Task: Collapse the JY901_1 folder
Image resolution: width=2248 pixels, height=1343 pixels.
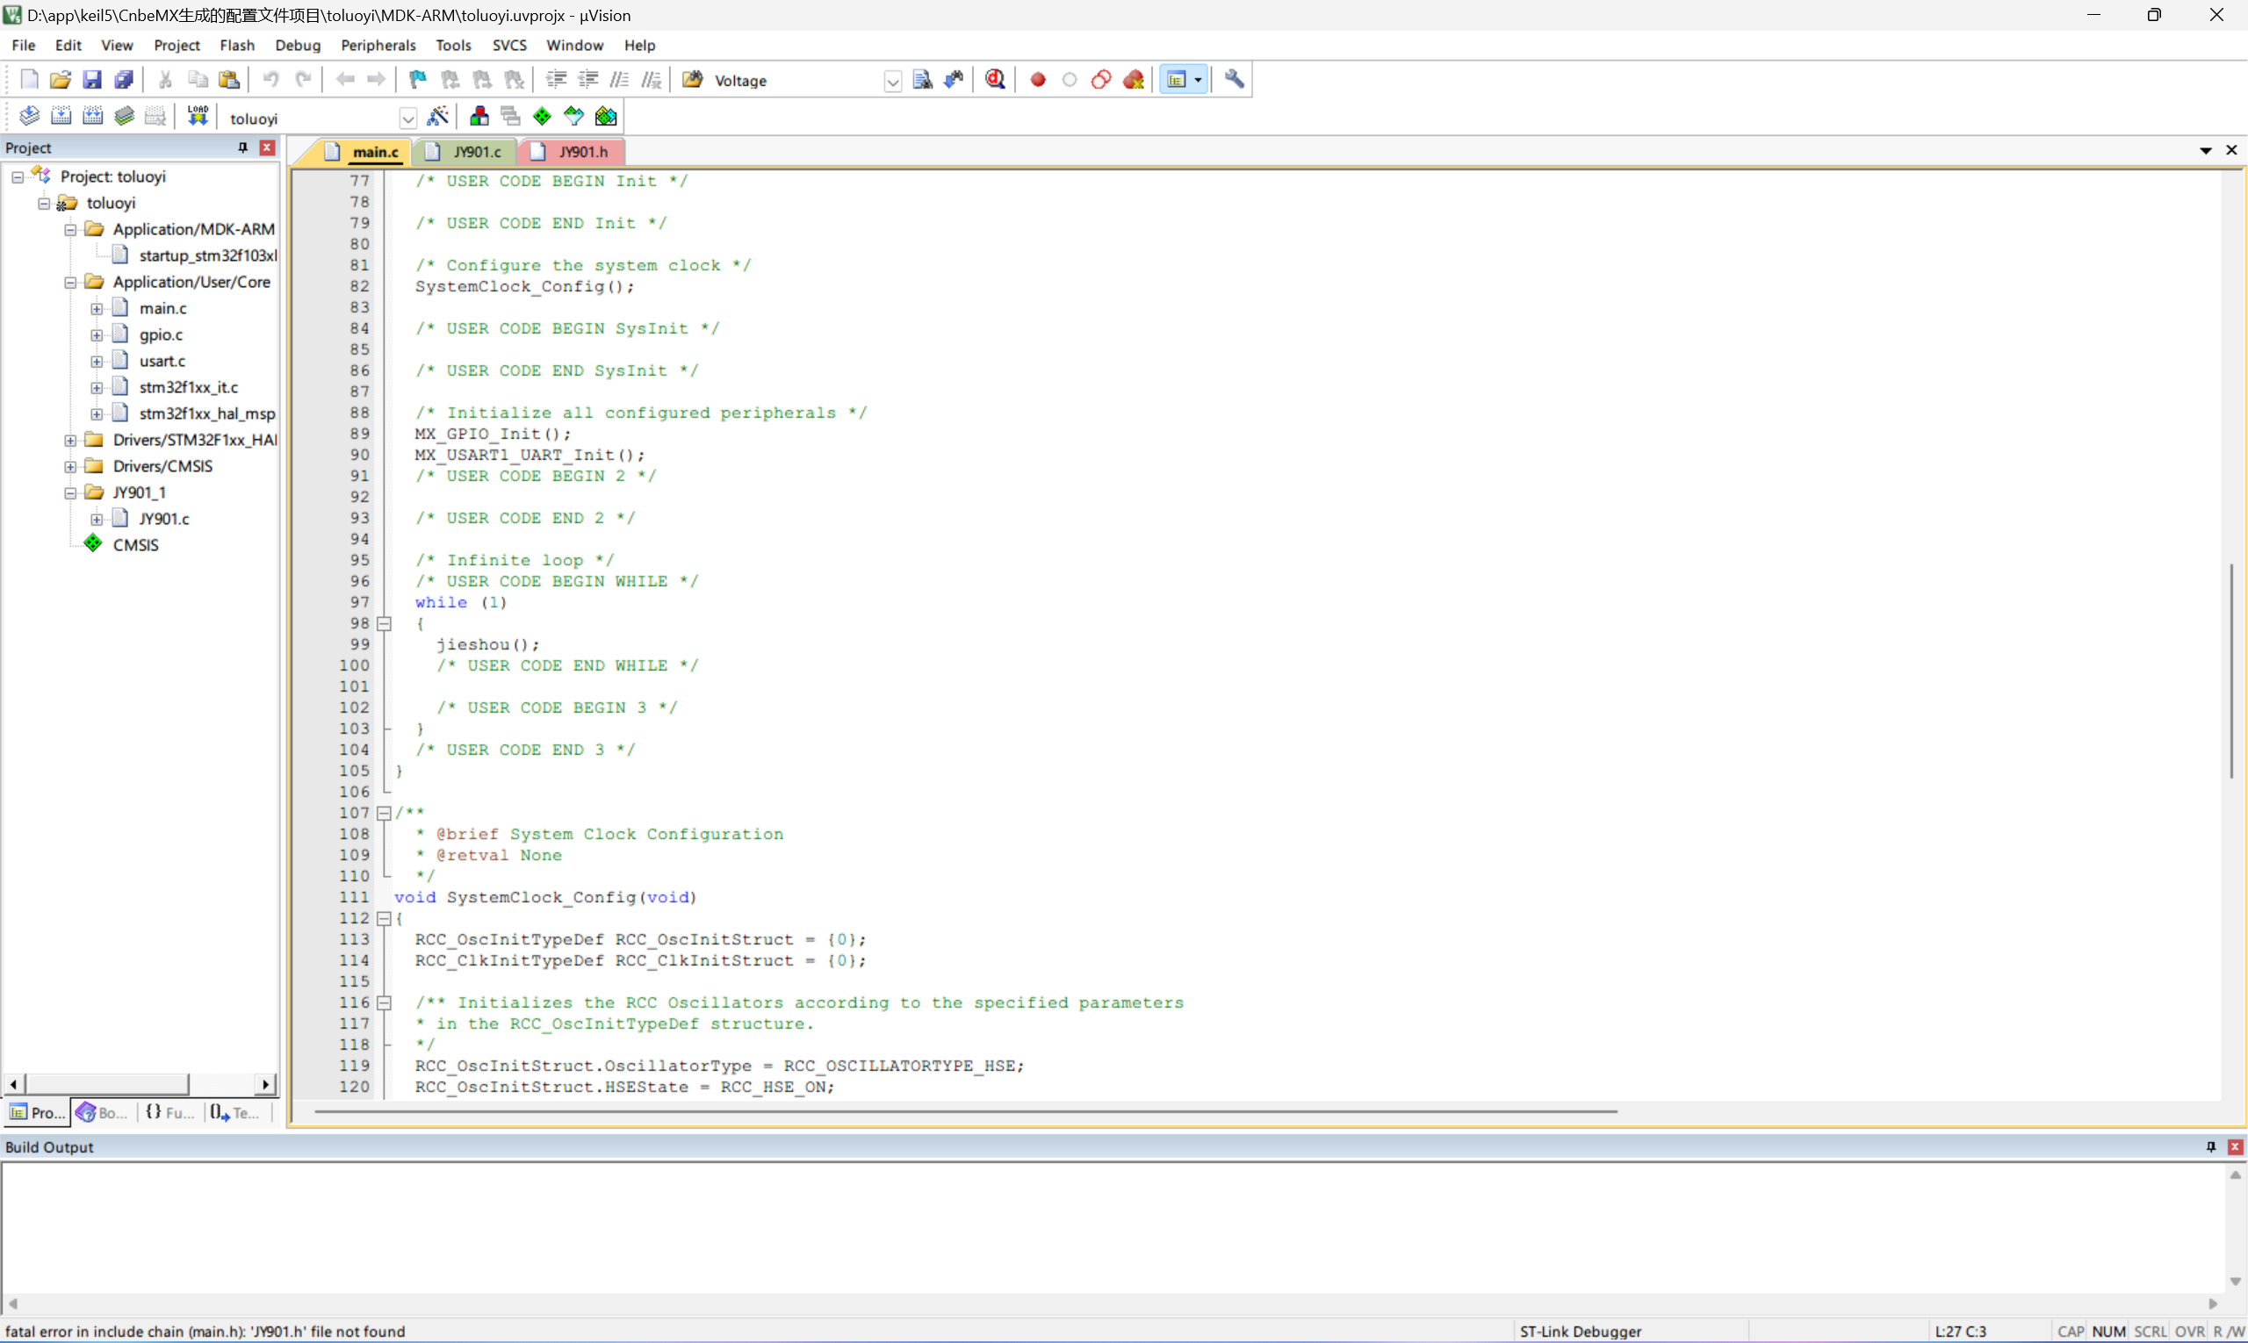Action: coord(69,493)
